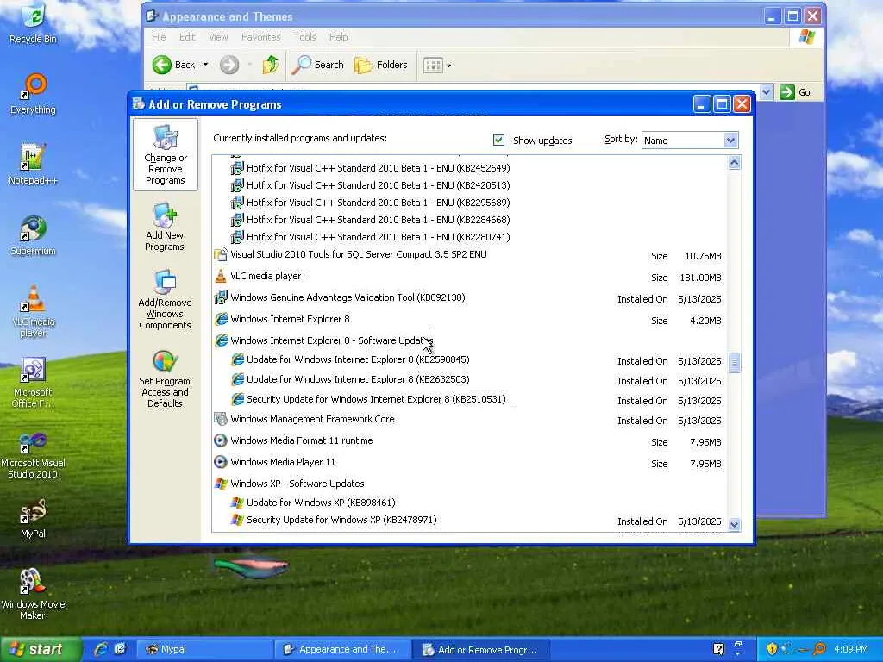Open MyPal desktop shortcut

pyautogui.click(x=34, y=518)
